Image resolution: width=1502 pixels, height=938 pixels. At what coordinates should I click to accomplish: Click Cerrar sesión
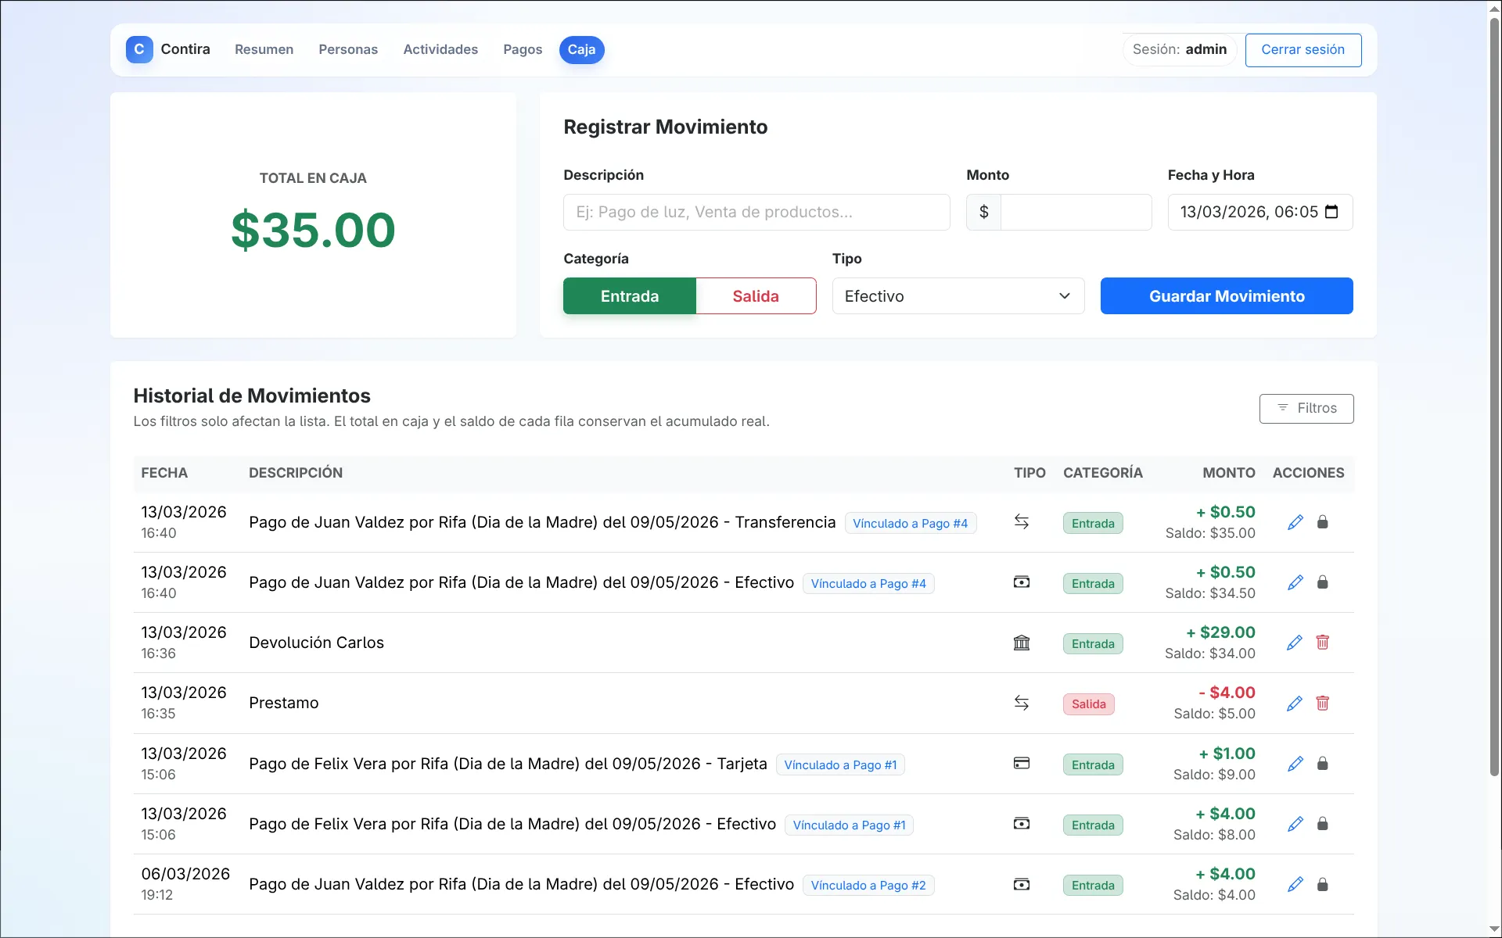click(1303, 49)
